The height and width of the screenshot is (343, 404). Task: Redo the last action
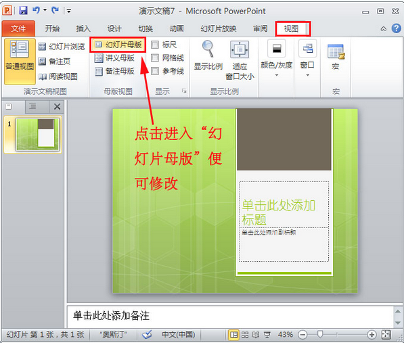click(x=55, y=10)
